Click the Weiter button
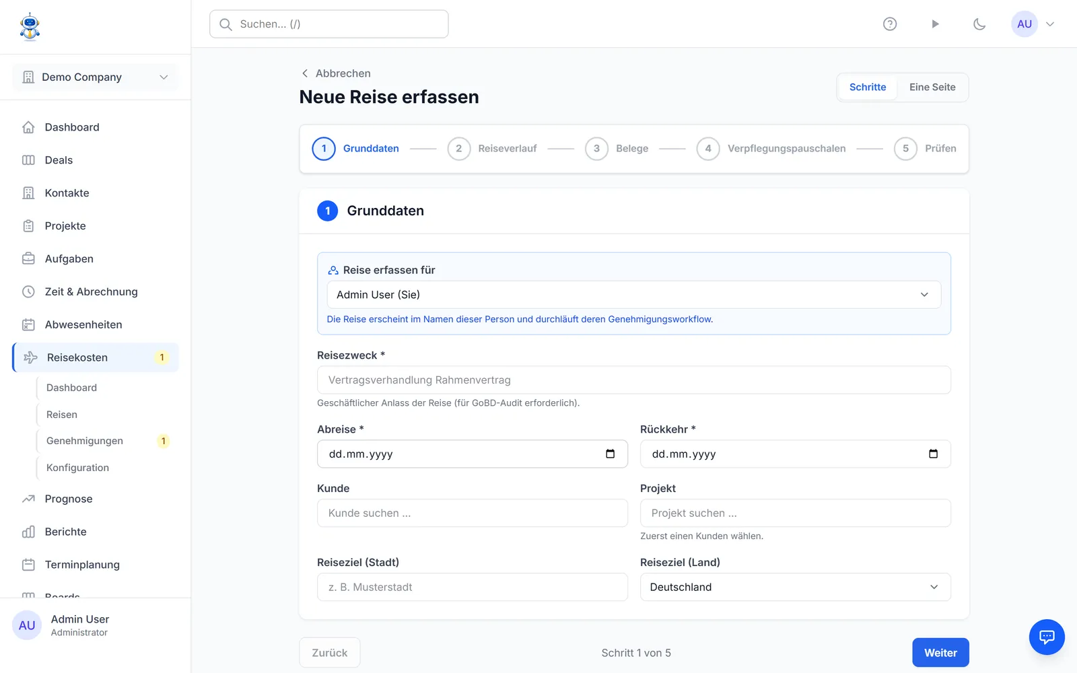The image size is (1077, 673). pyautogui.click(x=940, y=653)
